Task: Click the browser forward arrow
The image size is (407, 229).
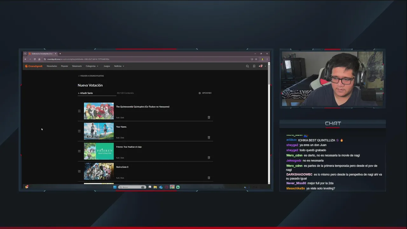Action: click(x=30, y=59)
